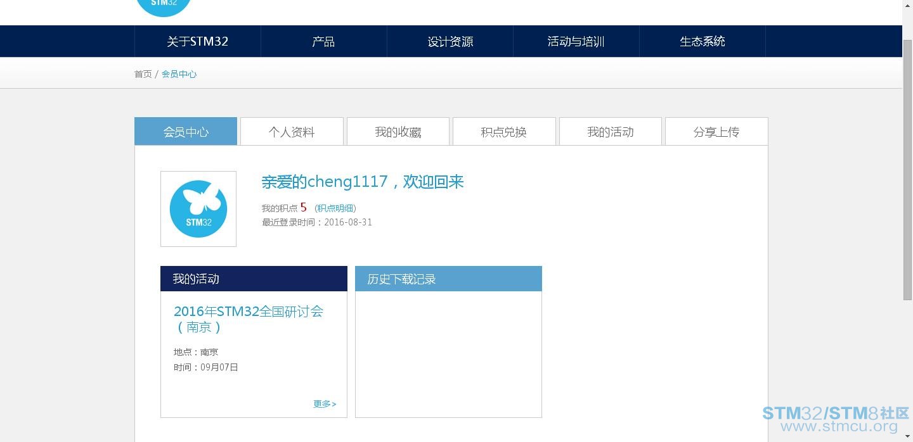Click the 最近登录时间 2016-08-31 text

click(317, 222)
